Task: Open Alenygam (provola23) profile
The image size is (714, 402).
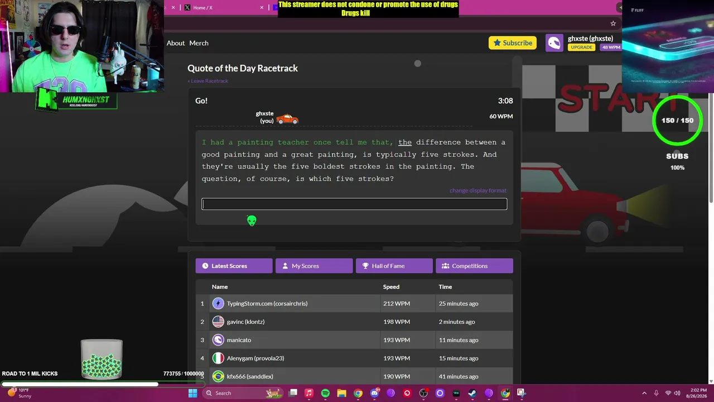Action: pyautogui.click(x=255, y=358)
